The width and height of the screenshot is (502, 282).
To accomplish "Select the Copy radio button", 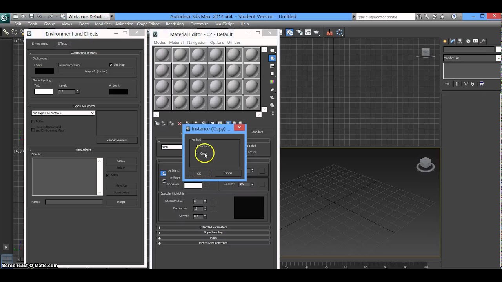I will [x=198, y=154].
